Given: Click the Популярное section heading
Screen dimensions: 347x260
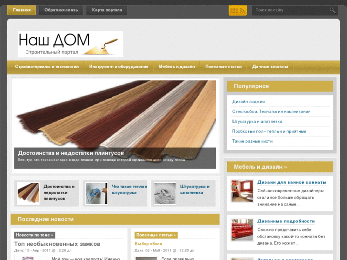Looking at the screenshot, I should [251, 86].
